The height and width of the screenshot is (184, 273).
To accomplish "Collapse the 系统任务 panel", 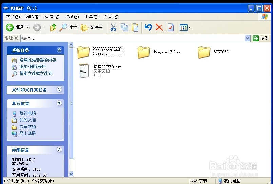I will click(59, 50).
